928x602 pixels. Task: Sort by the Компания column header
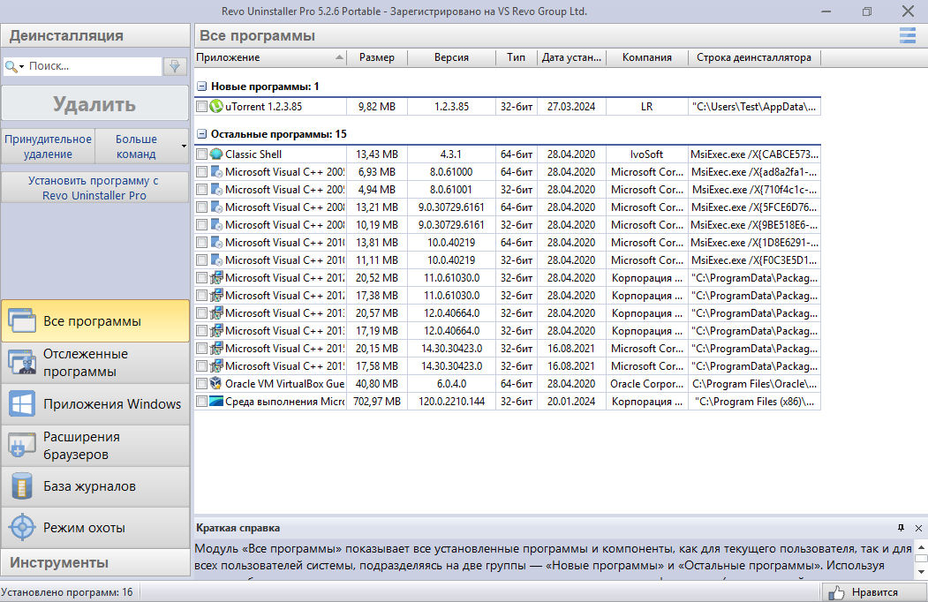coord(647,57)
